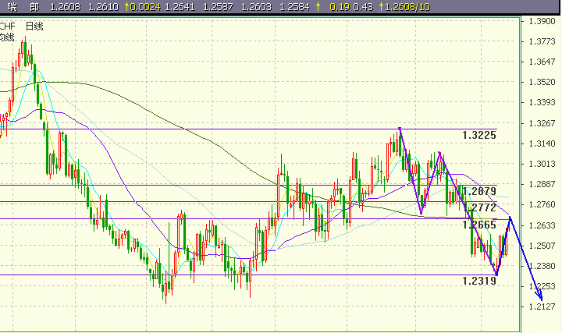Click the 1.3225 resistance level label
Viewport: 562px width, 333px height.
point(479,136)
